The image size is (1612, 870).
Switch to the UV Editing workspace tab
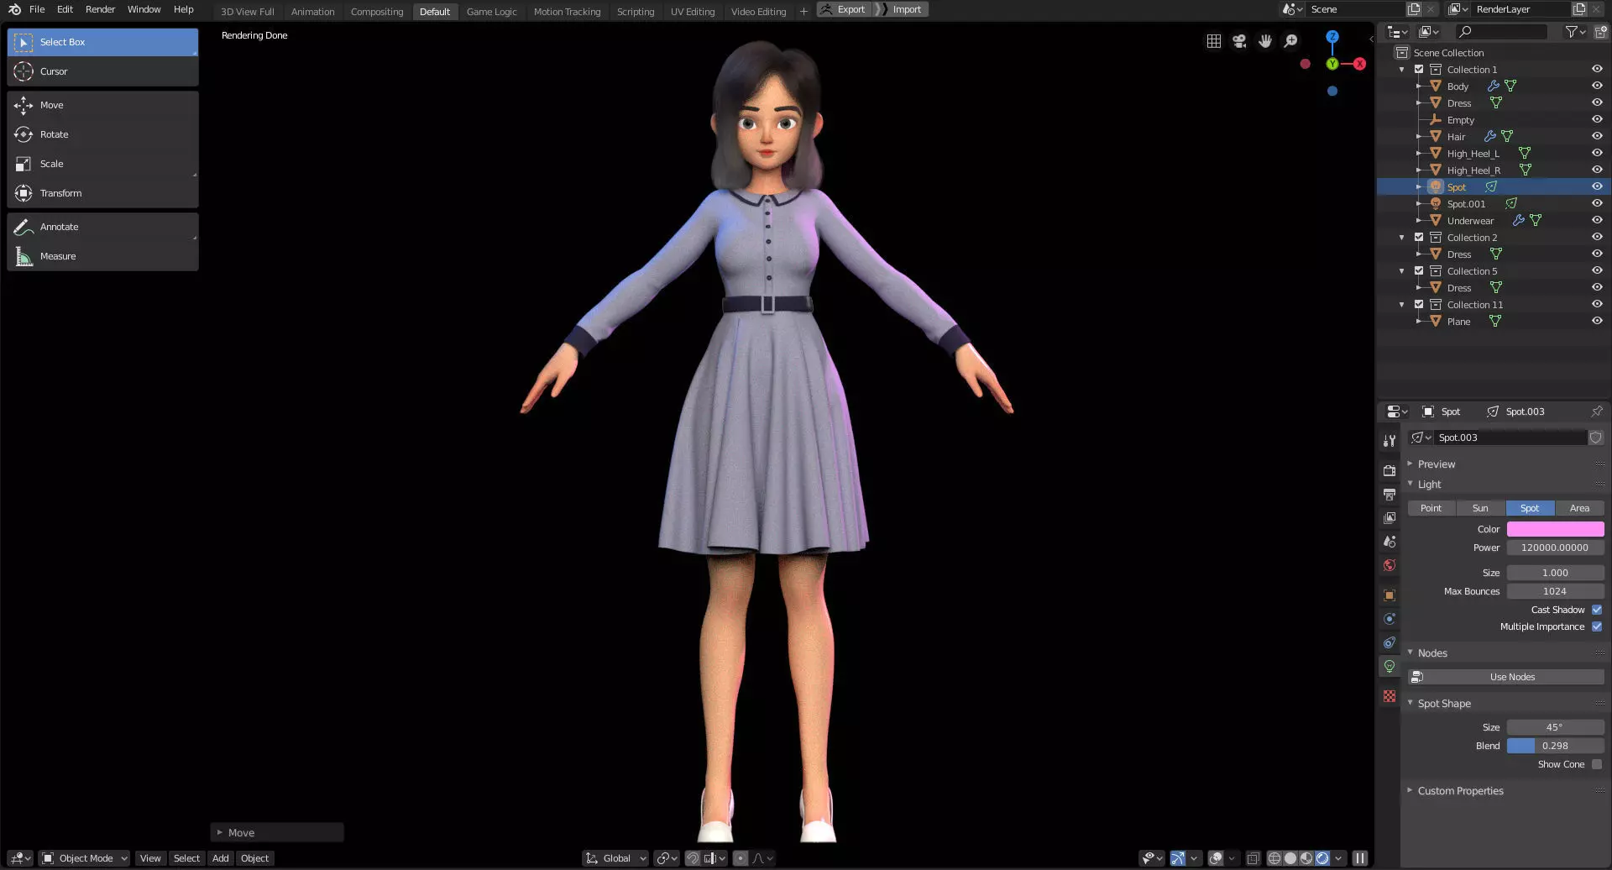pyautogui.click(x=693, y=12)
